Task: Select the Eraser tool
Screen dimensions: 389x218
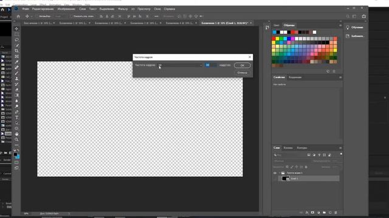Action: coord(16,90)
